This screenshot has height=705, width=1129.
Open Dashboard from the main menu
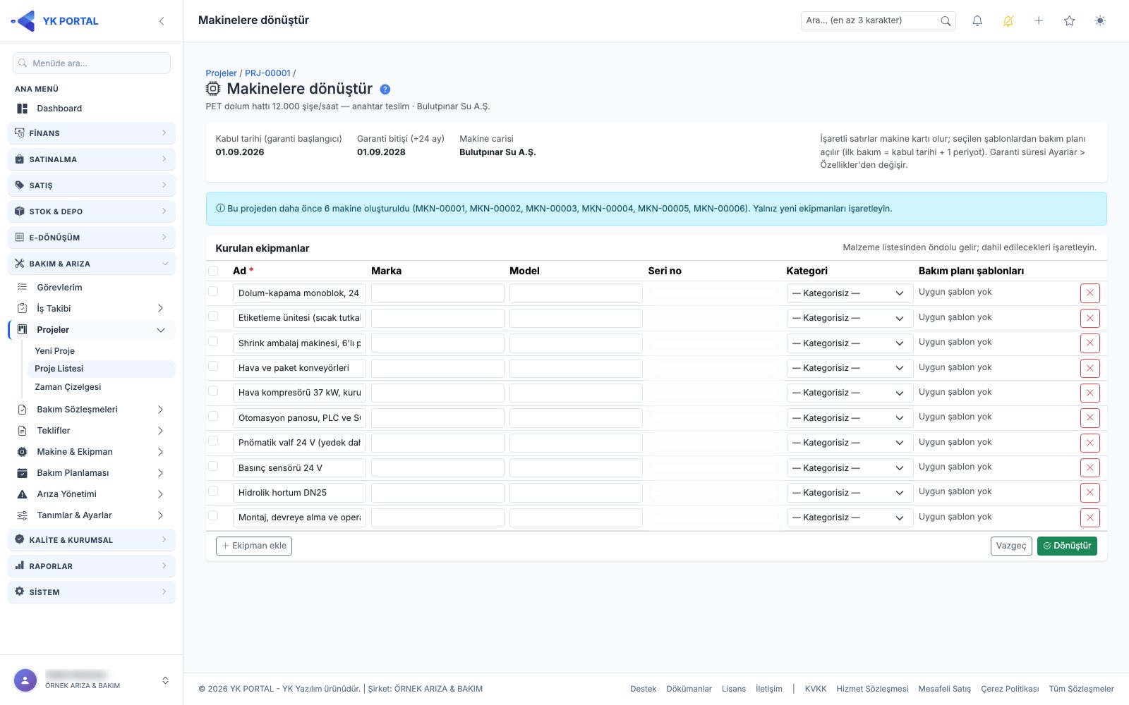[x=59, y=109]
